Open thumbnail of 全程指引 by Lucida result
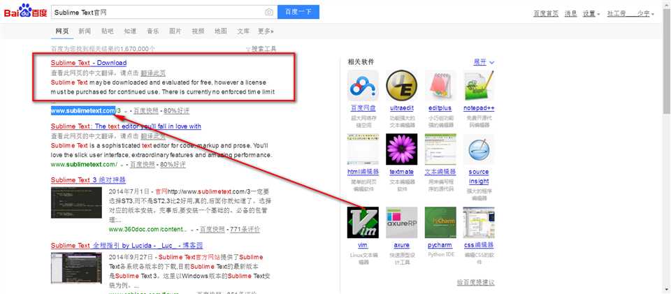The height and width of the screenshot is (294, 671). [76, 268]
